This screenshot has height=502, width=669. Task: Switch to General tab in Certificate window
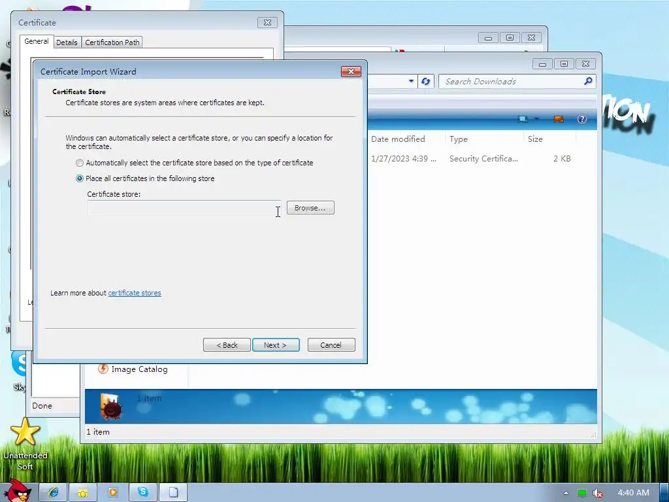tap(37, 41)
